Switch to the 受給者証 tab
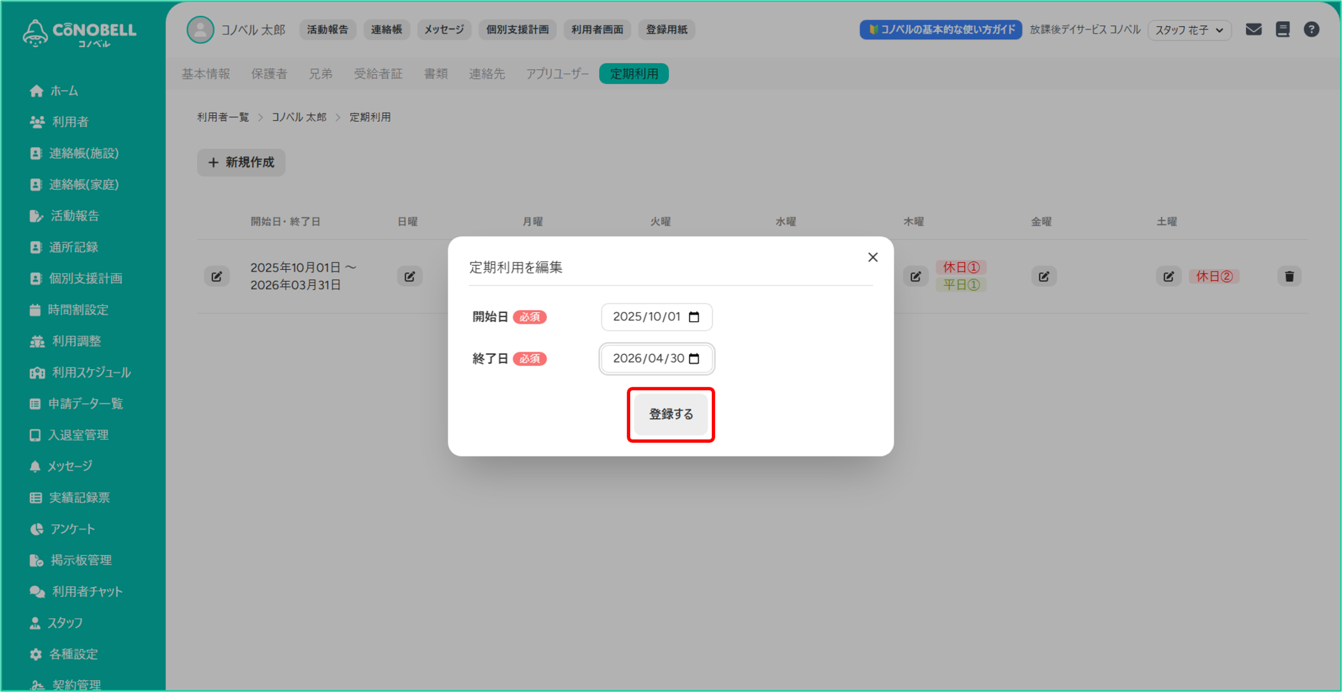This screenshot has height=692, width=1342. pyautogui.click(x=378, y=74)
